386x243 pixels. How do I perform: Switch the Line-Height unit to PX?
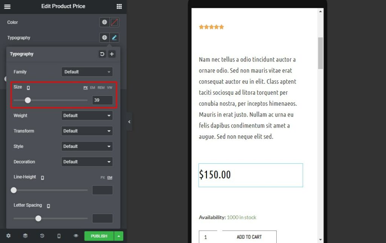[103, 177]
